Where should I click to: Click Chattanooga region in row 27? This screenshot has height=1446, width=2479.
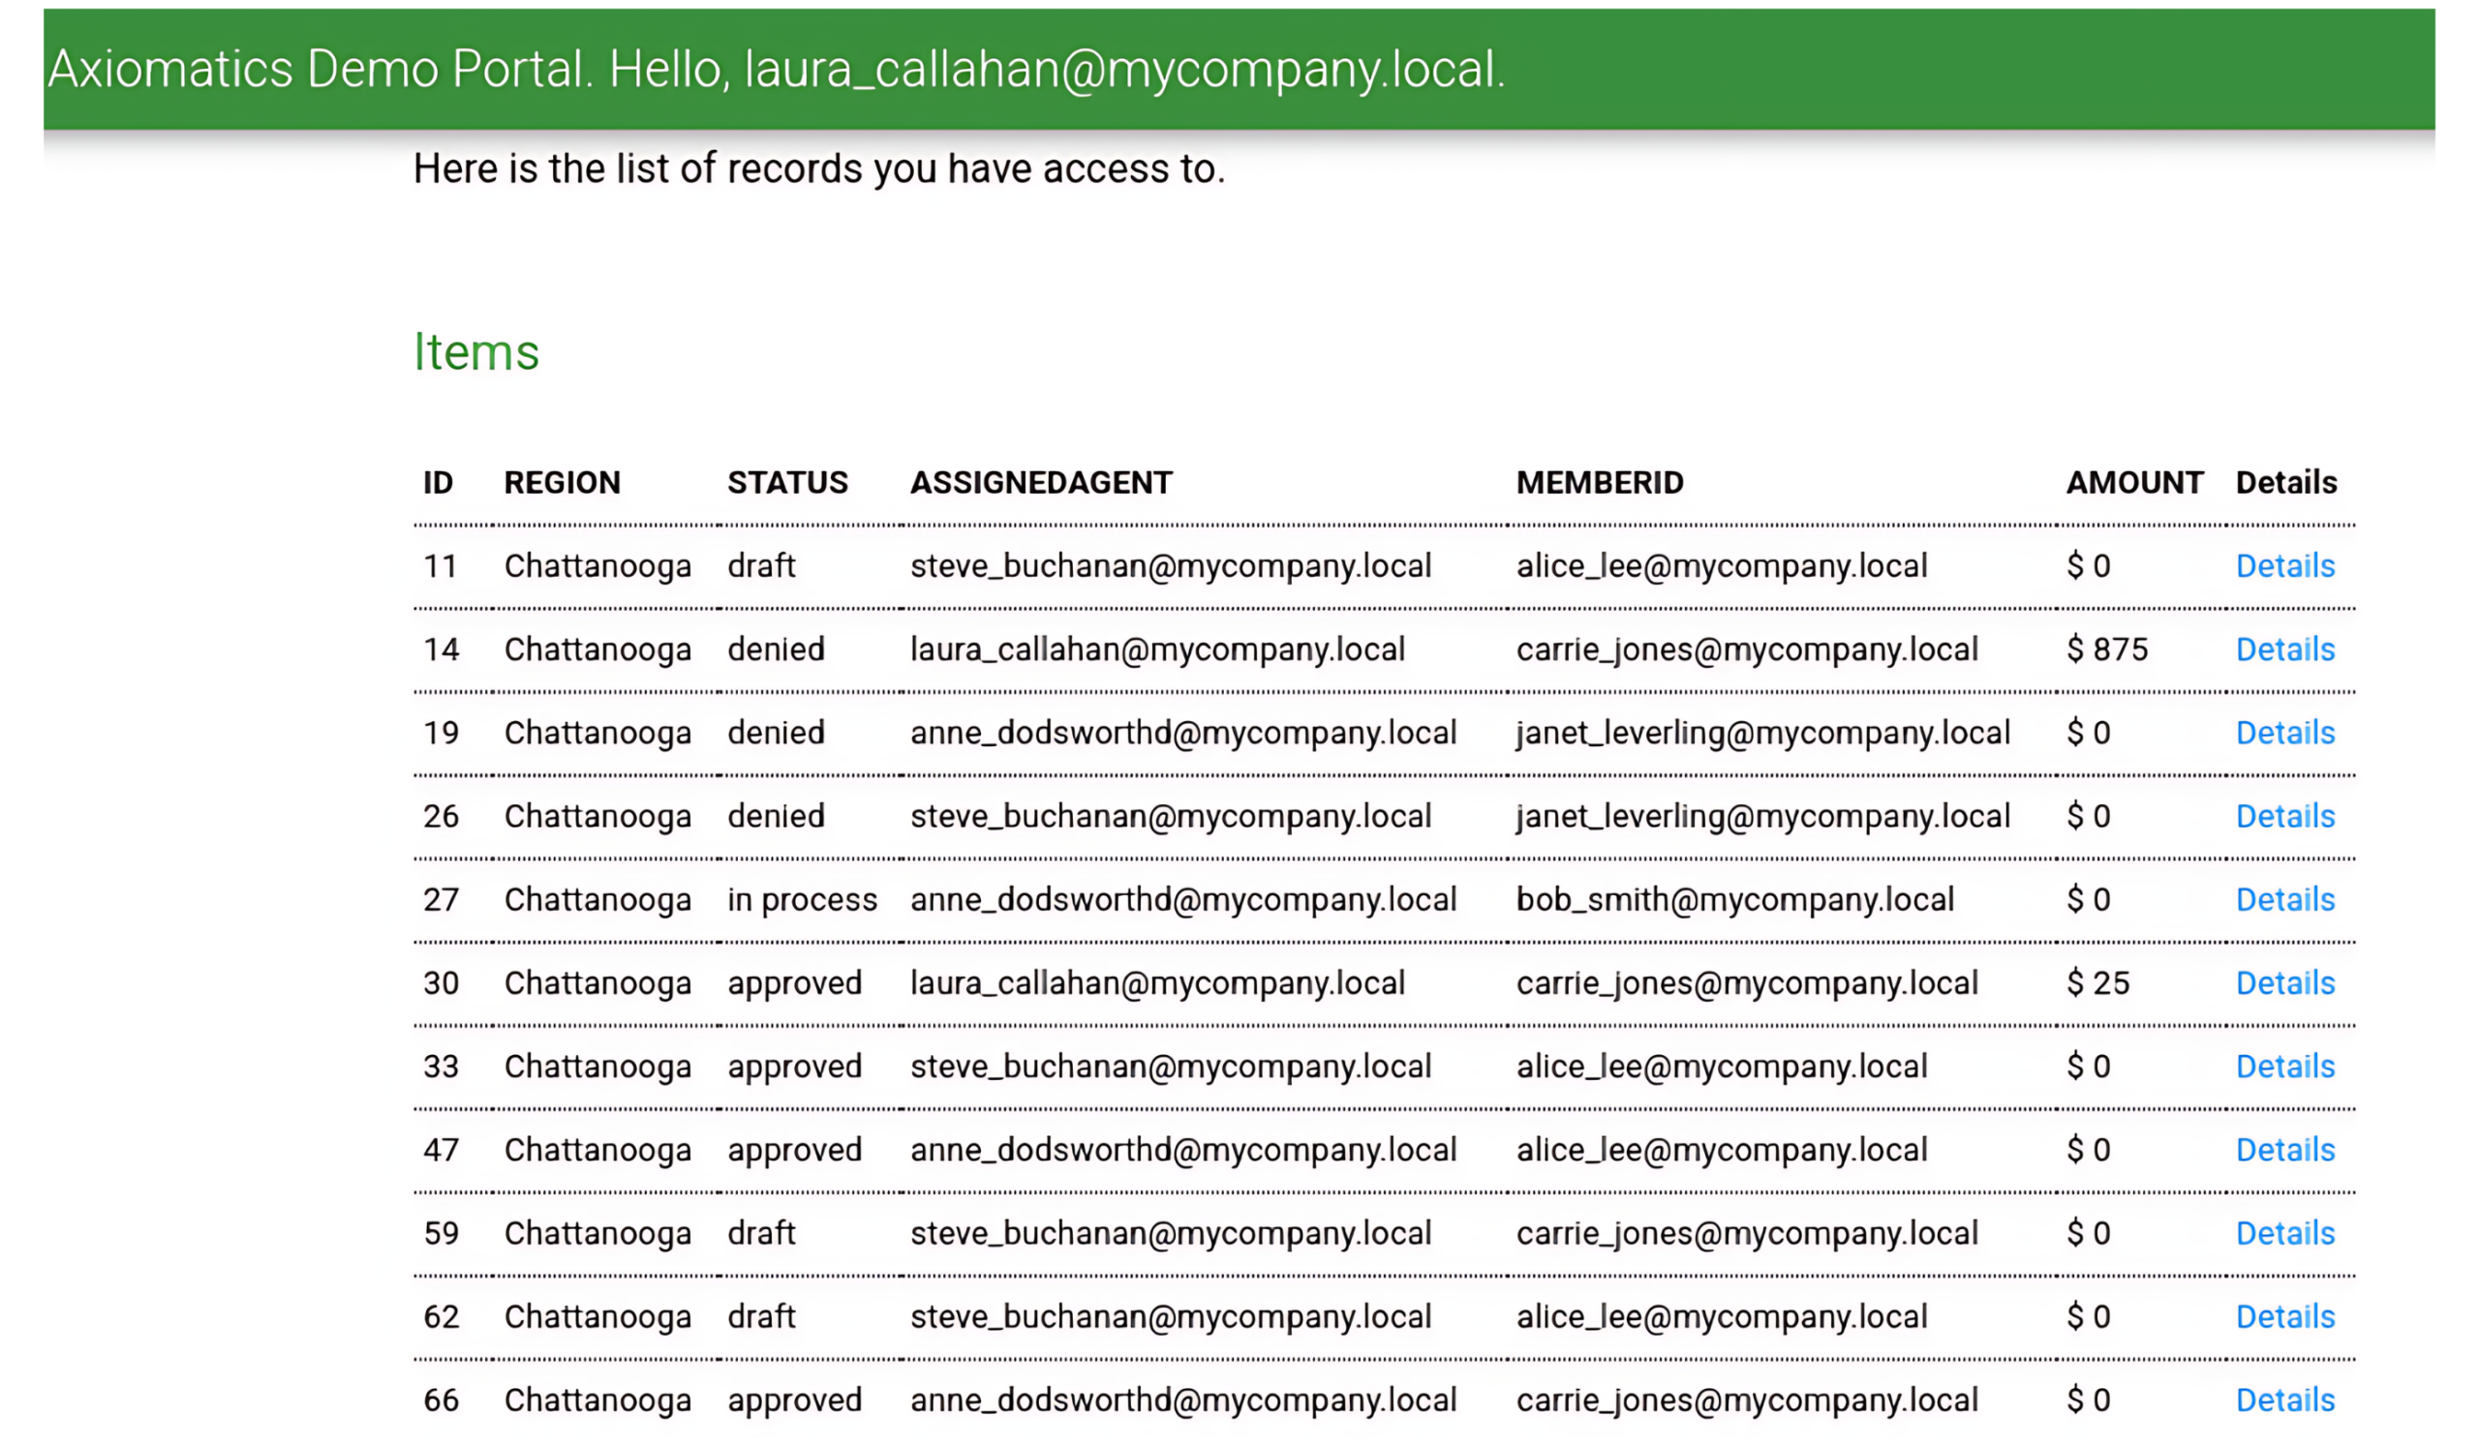click(597, 900)
